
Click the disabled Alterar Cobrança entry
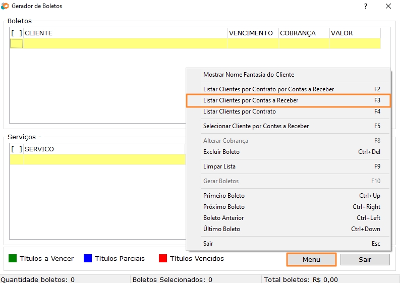pyautogui.click(x=288, y=141)
